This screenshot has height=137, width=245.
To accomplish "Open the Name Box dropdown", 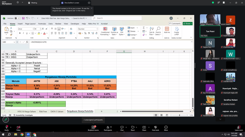I will [x=14, y=42].
